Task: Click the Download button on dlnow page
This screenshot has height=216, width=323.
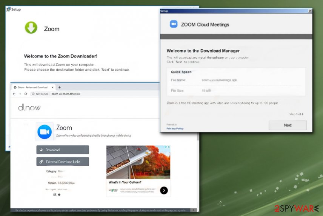Action: [63, 150]
